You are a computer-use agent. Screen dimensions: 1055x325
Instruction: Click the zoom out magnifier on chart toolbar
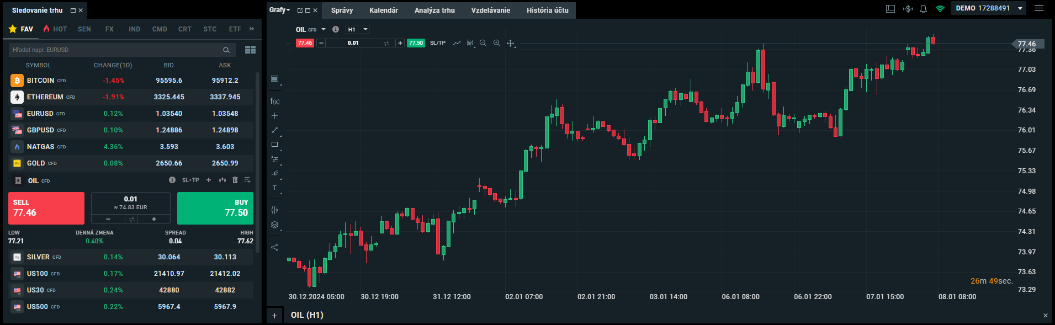(483, 43)
